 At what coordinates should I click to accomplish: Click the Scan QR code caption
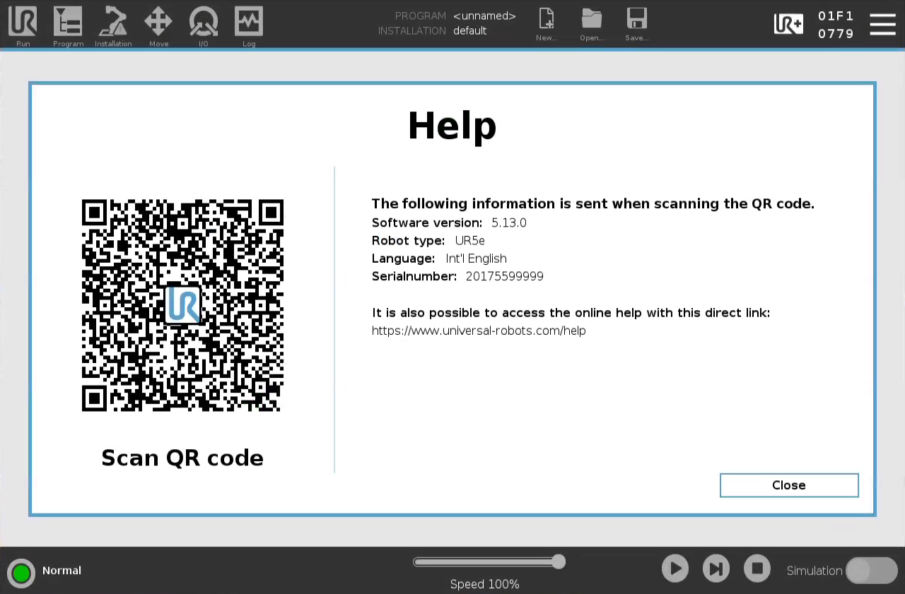[182, 458]
